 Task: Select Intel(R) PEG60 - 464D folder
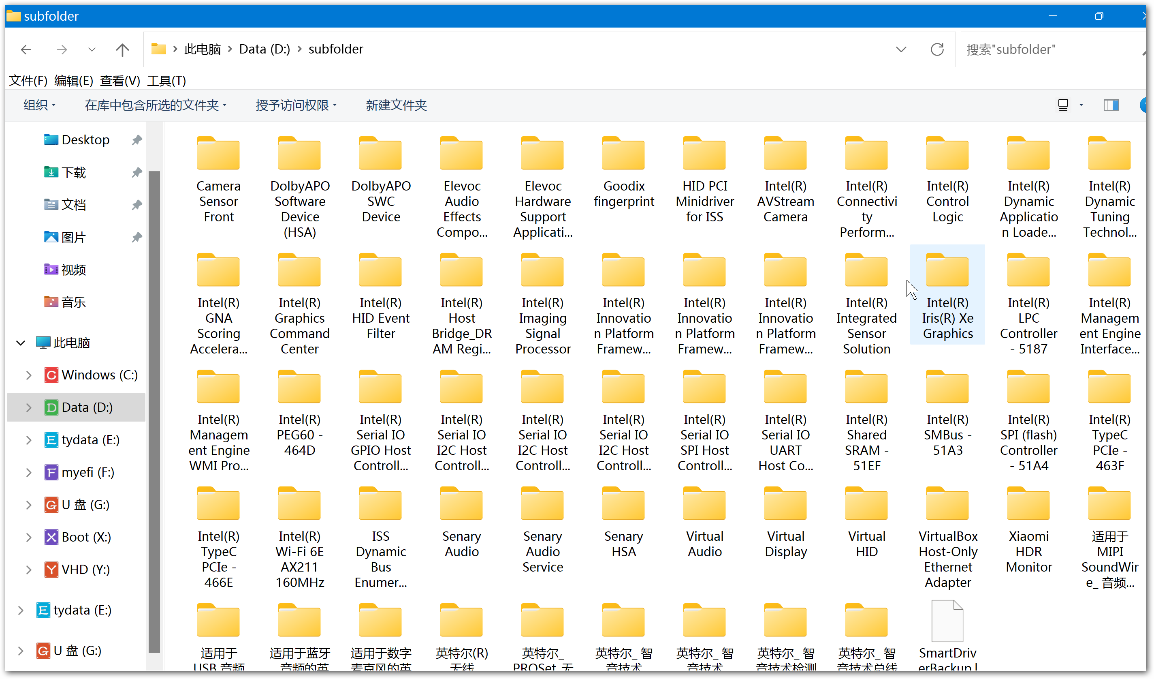tap(299, 414)
